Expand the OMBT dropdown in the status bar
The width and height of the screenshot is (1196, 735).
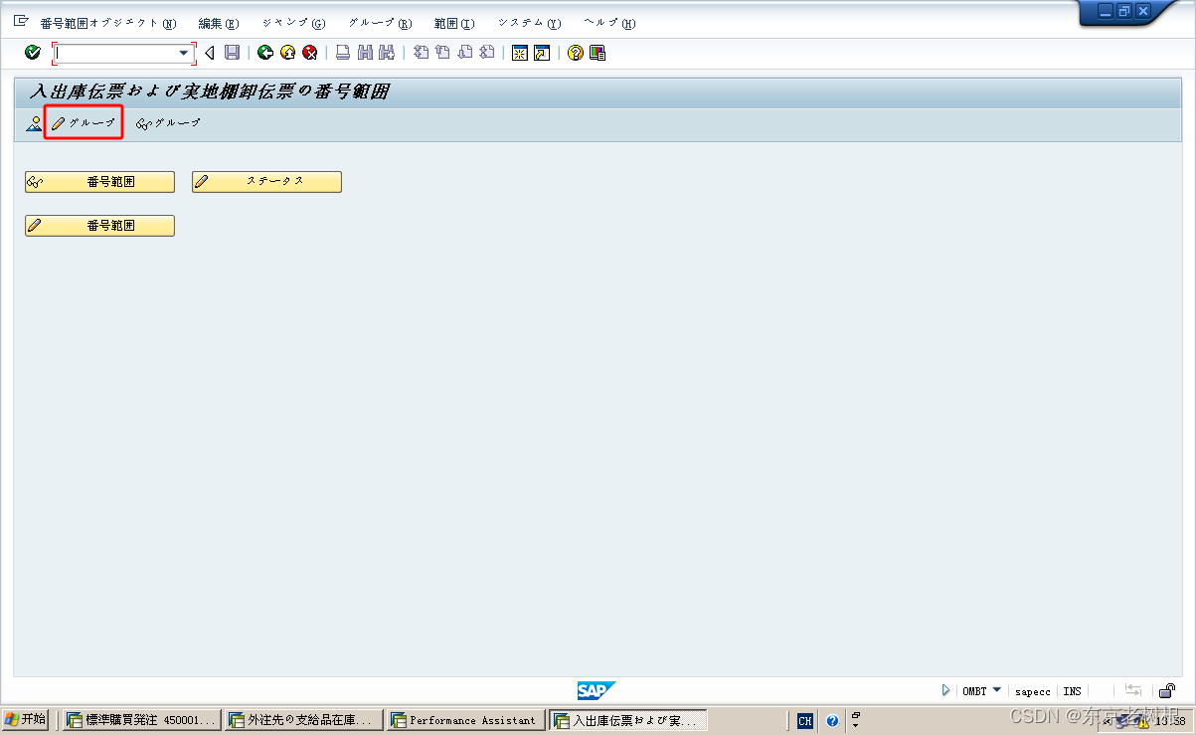pyautogui.click(x=994, y=690)
